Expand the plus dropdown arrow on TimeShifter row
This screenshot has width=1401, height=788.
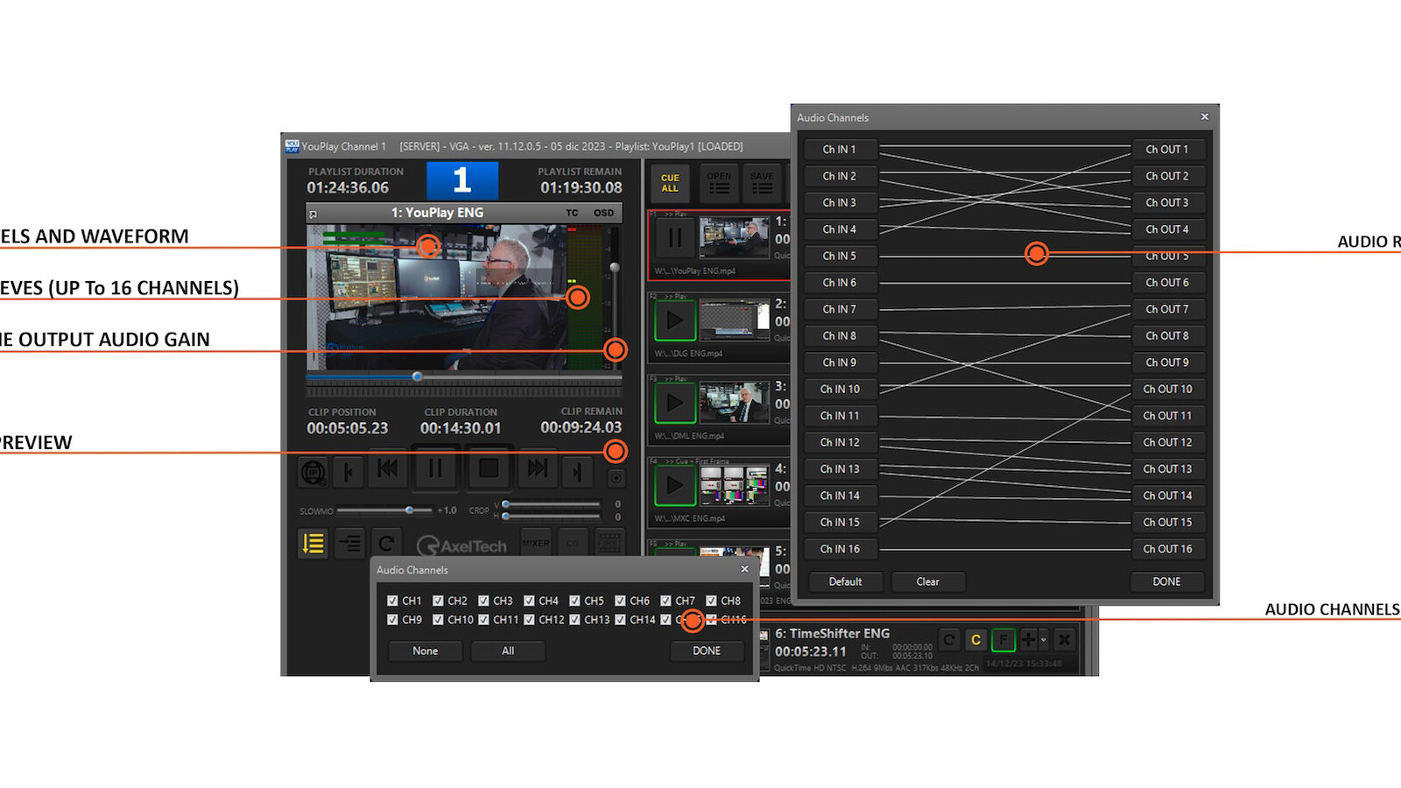pyautogui.click(x=1044, y=640)
